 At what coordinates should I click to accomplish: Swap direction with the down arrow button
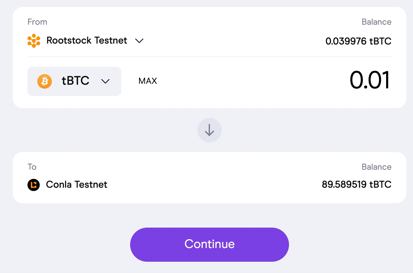pyautogui.click(x=210, y=130)
